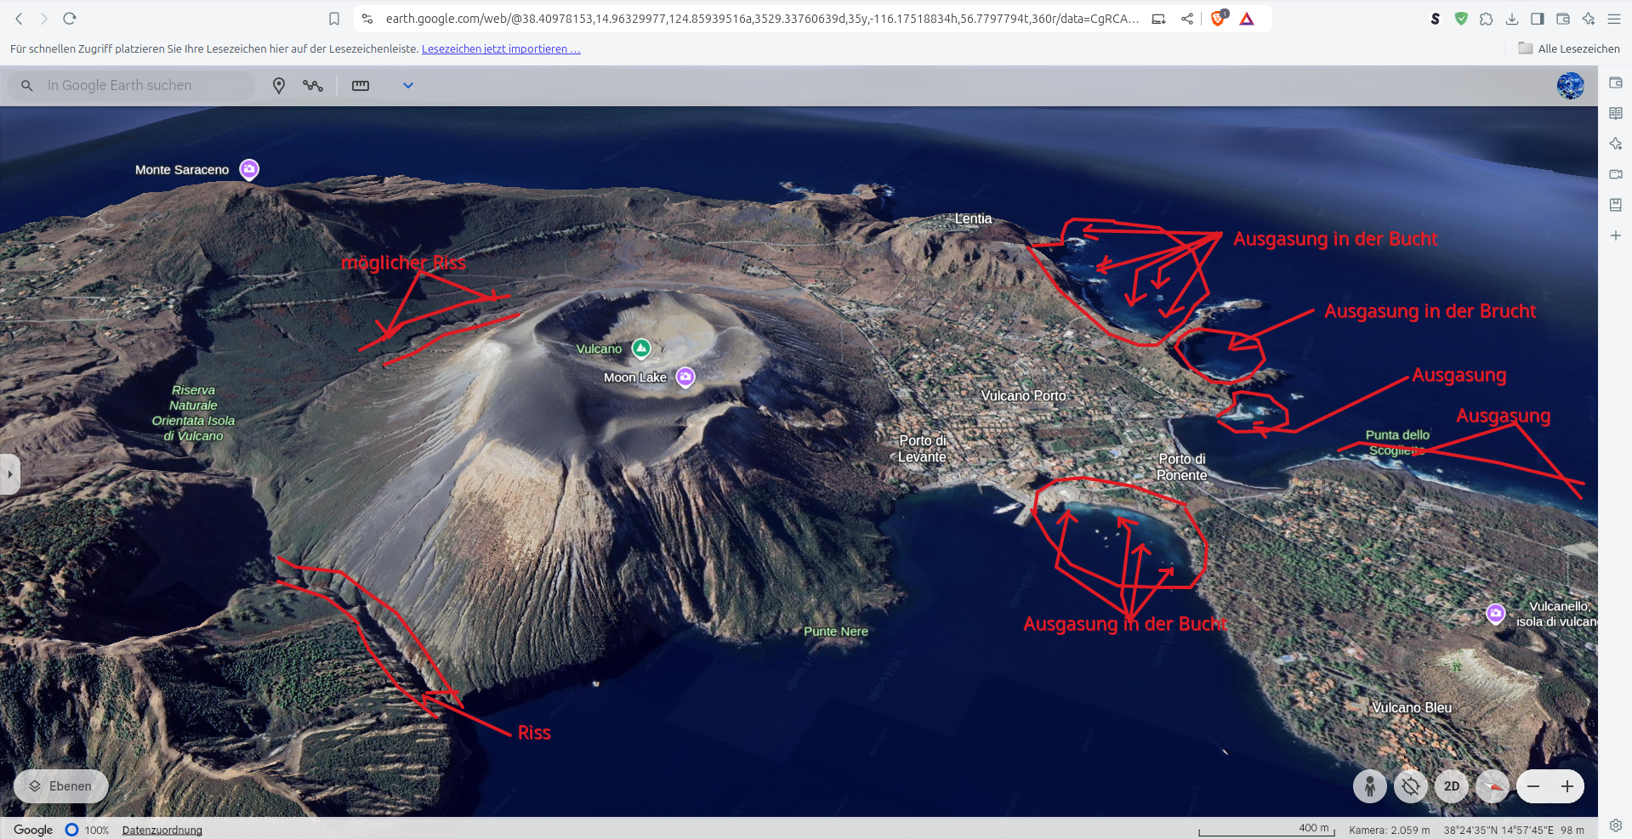Expand the blue toolbar dropdown chevron
The width and height of the screenshot is (1632, 839).
(408, 85)
